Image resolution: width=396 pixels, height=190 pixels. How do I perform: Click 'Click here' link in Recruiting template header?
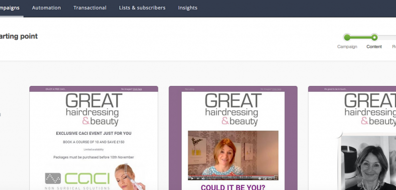pyautogui.click(x=277, y=89)
